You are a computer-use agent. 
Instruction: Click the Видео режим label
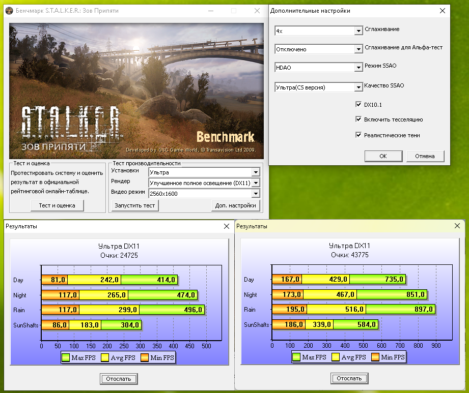pyautogui.click(x=128, y=192)
